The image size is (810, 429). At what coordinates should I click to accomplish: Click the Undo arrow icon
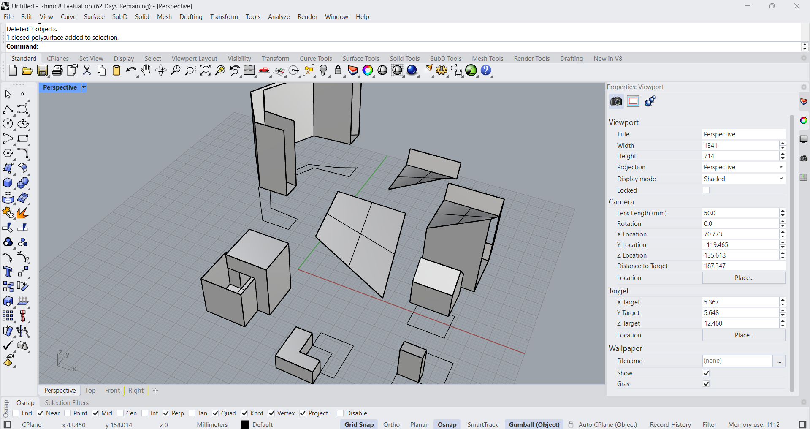[x=131, y=71]
